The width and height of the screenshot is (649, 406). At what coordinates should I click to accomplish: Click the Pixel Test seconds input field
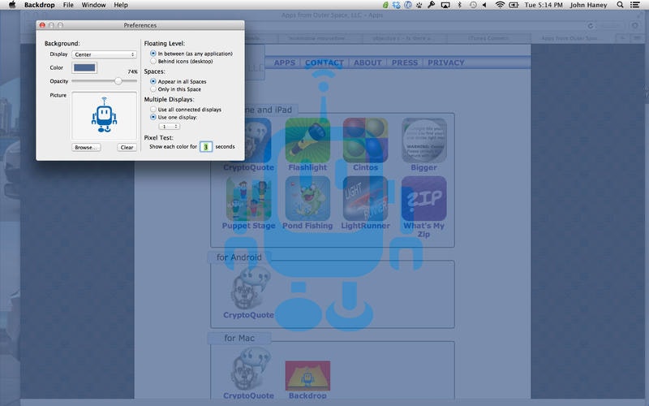coord(206,147)
